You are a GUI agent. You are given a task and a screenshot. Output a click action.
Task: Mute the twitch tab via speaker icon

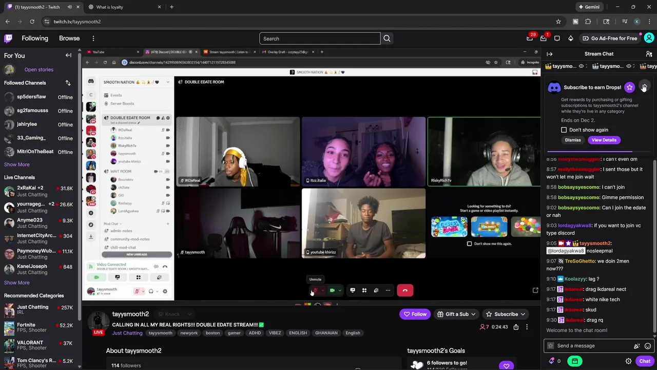[69, 7]
